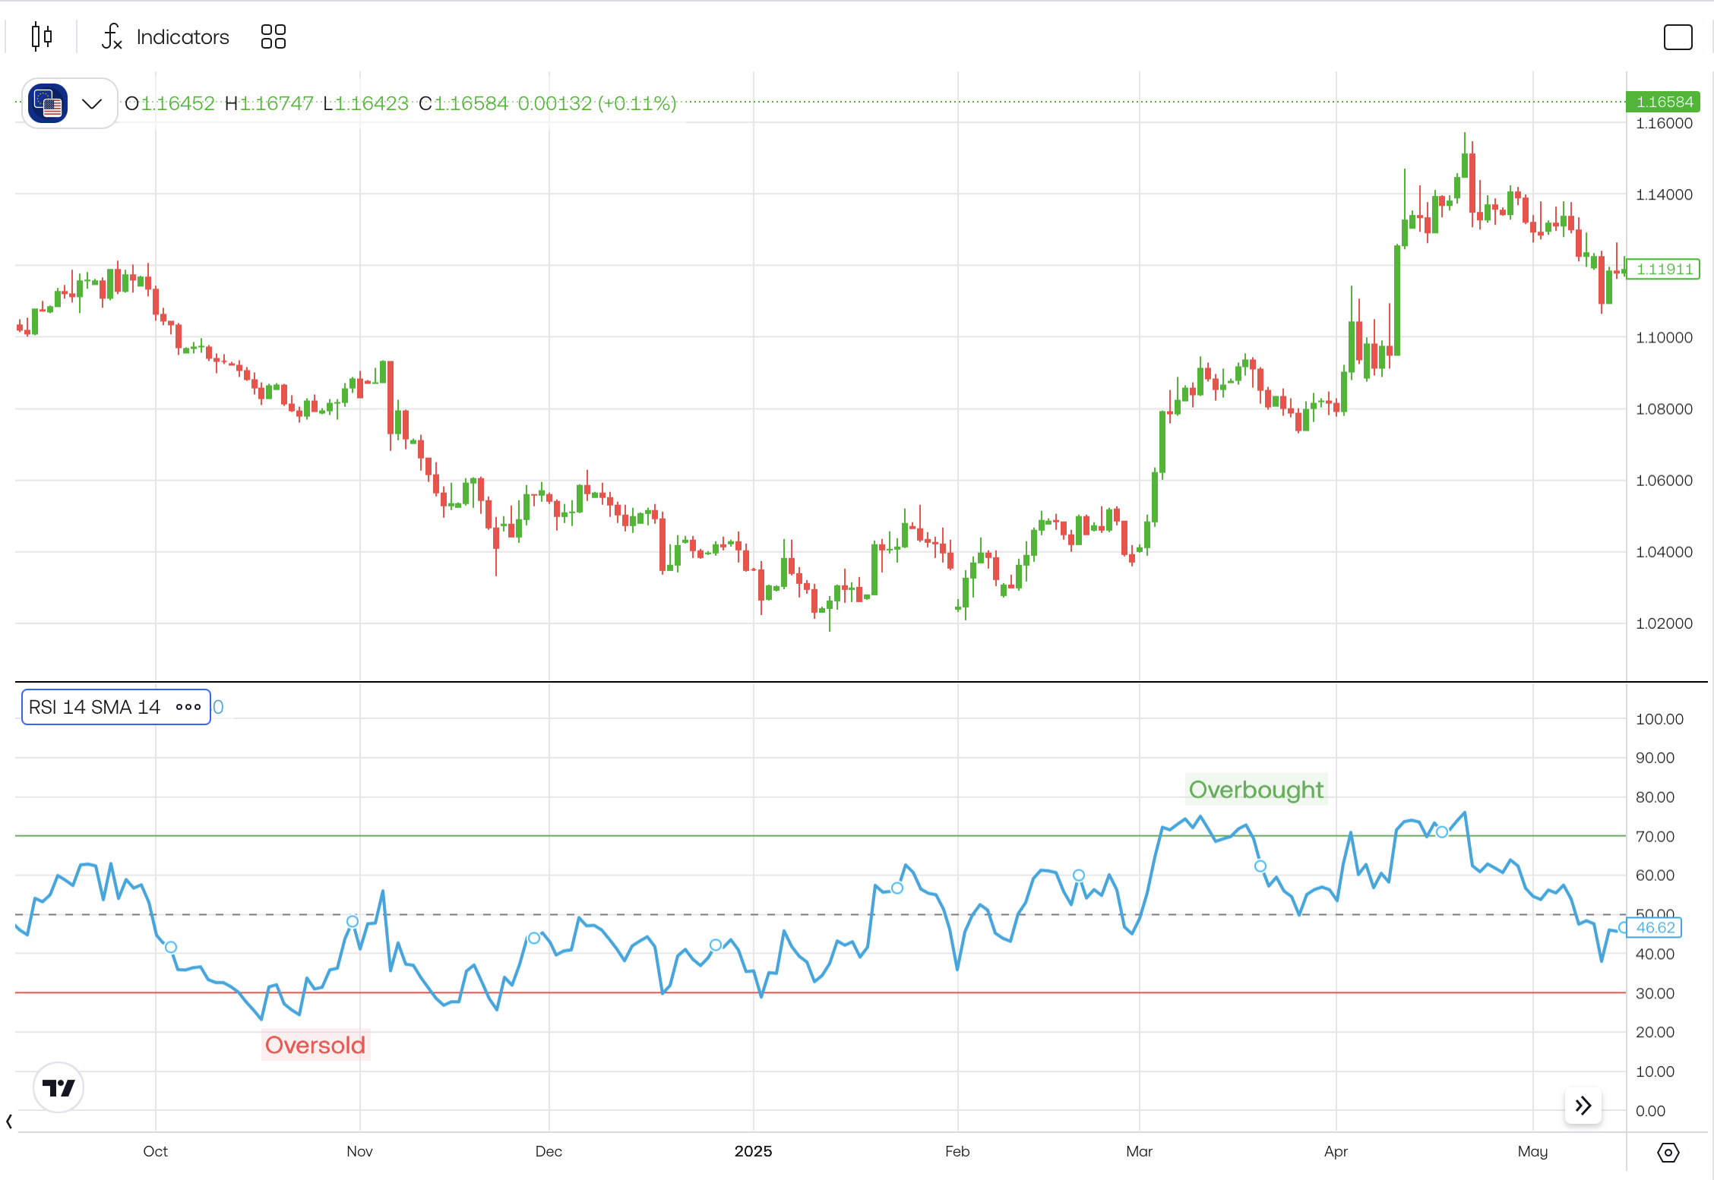Click the 1.11911 price tag on the scale
Screen dimensions: 1714x1180
pyautogui.click(x=1662, y=269)
